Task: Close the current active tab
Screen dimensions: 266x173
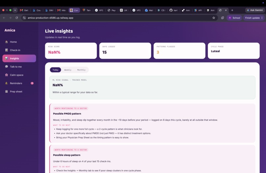Action: click(226, 10)
